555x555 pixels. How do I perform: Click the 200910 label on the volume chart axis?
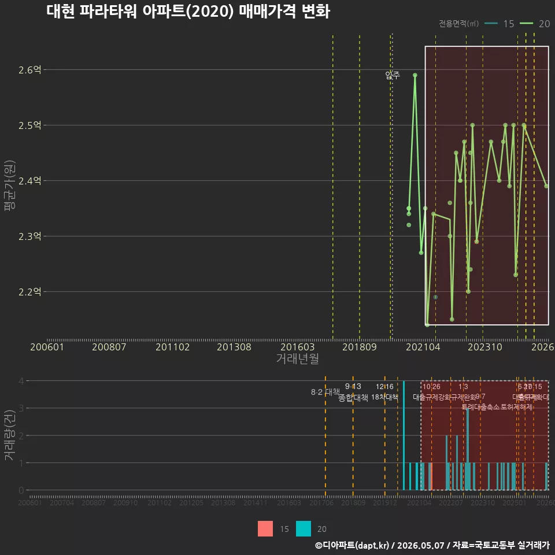(125, 502)
